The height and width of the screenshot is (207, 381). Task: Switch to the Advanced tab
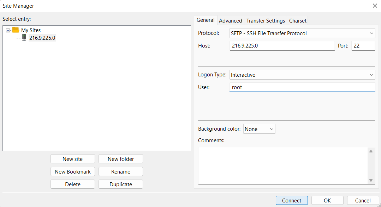[x=230, y=21]
